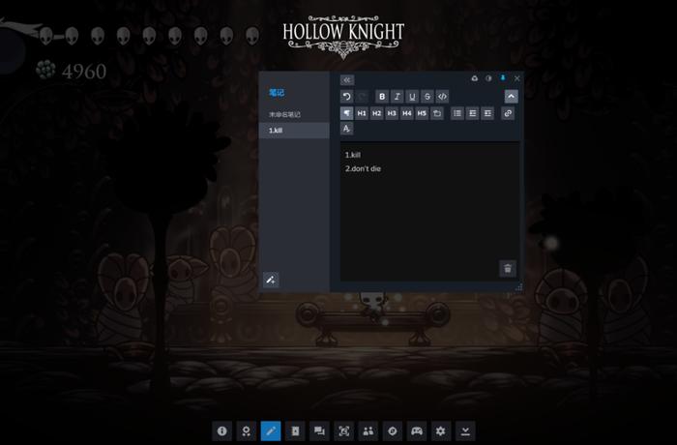Open the game overview info panel
This screenshot has width=677, height=445.
(x=221, y=430)
